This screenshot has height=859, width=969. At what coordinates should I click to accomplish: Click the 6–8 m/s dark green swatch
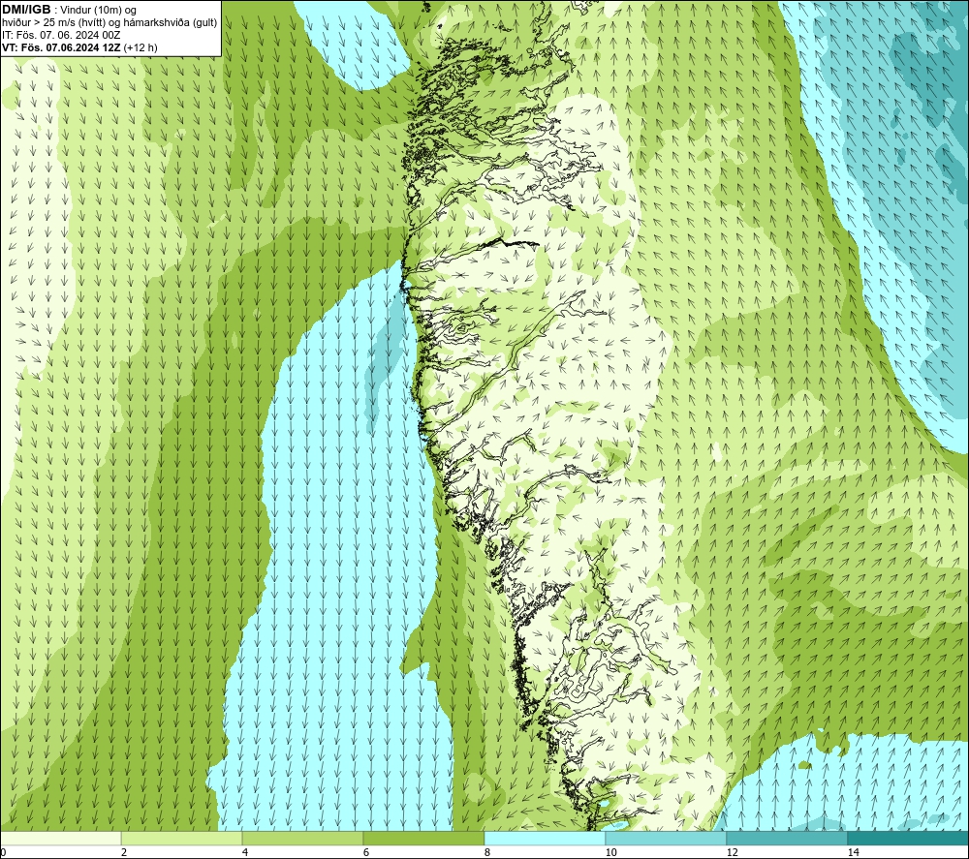(424, 838)
